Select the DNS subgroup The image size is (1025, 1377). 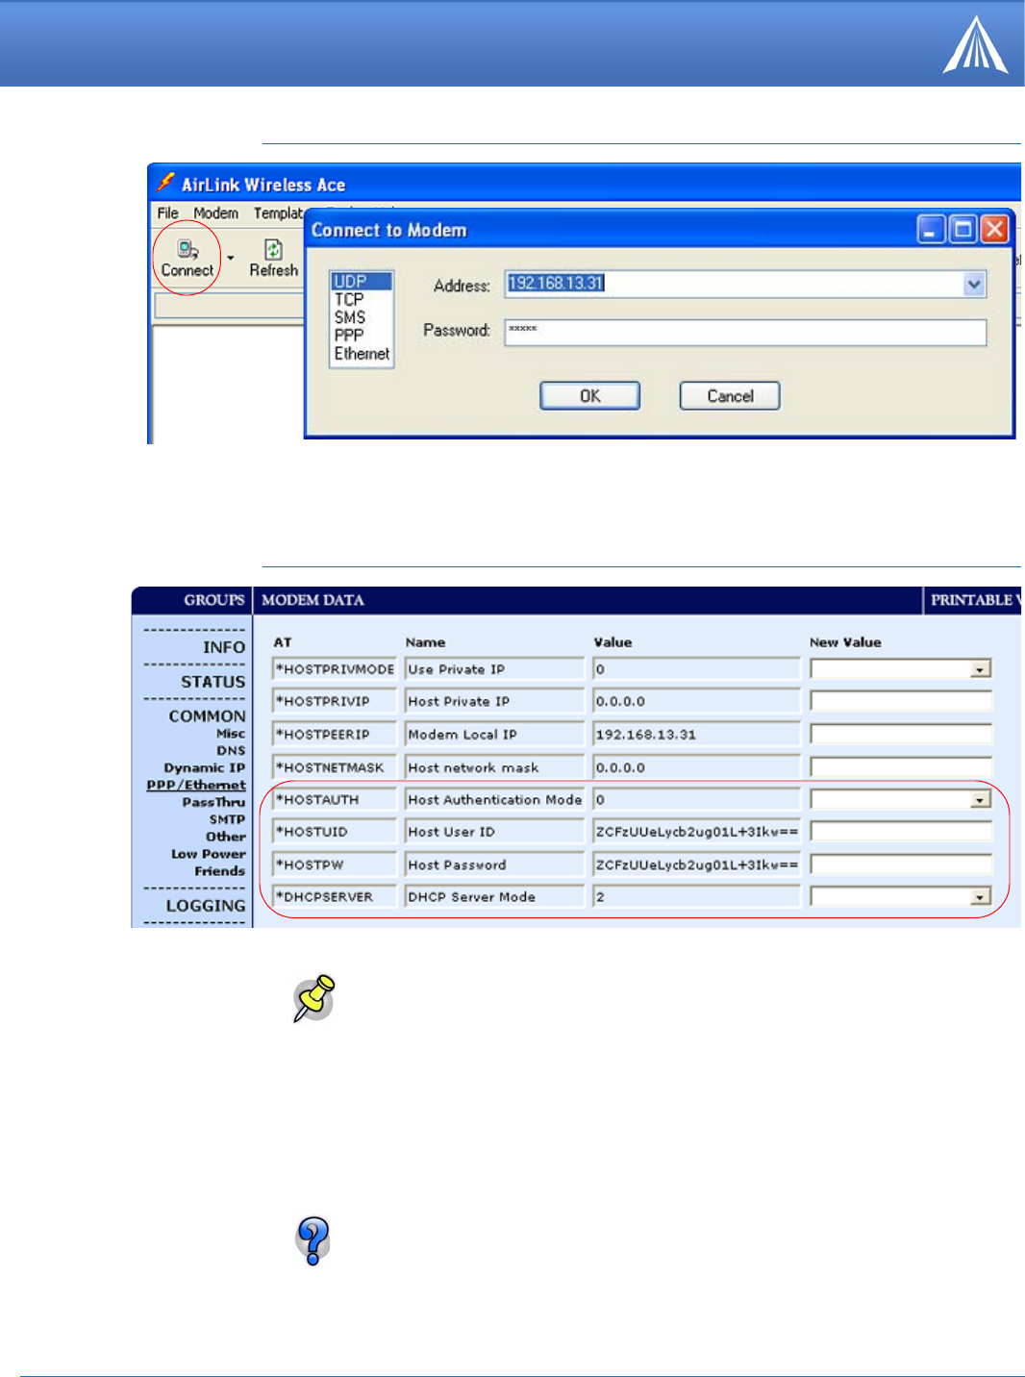231,751
